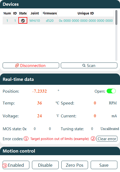Click firmware version d520 cell
This screenshot has height=172, width=120.
[50, 21]
